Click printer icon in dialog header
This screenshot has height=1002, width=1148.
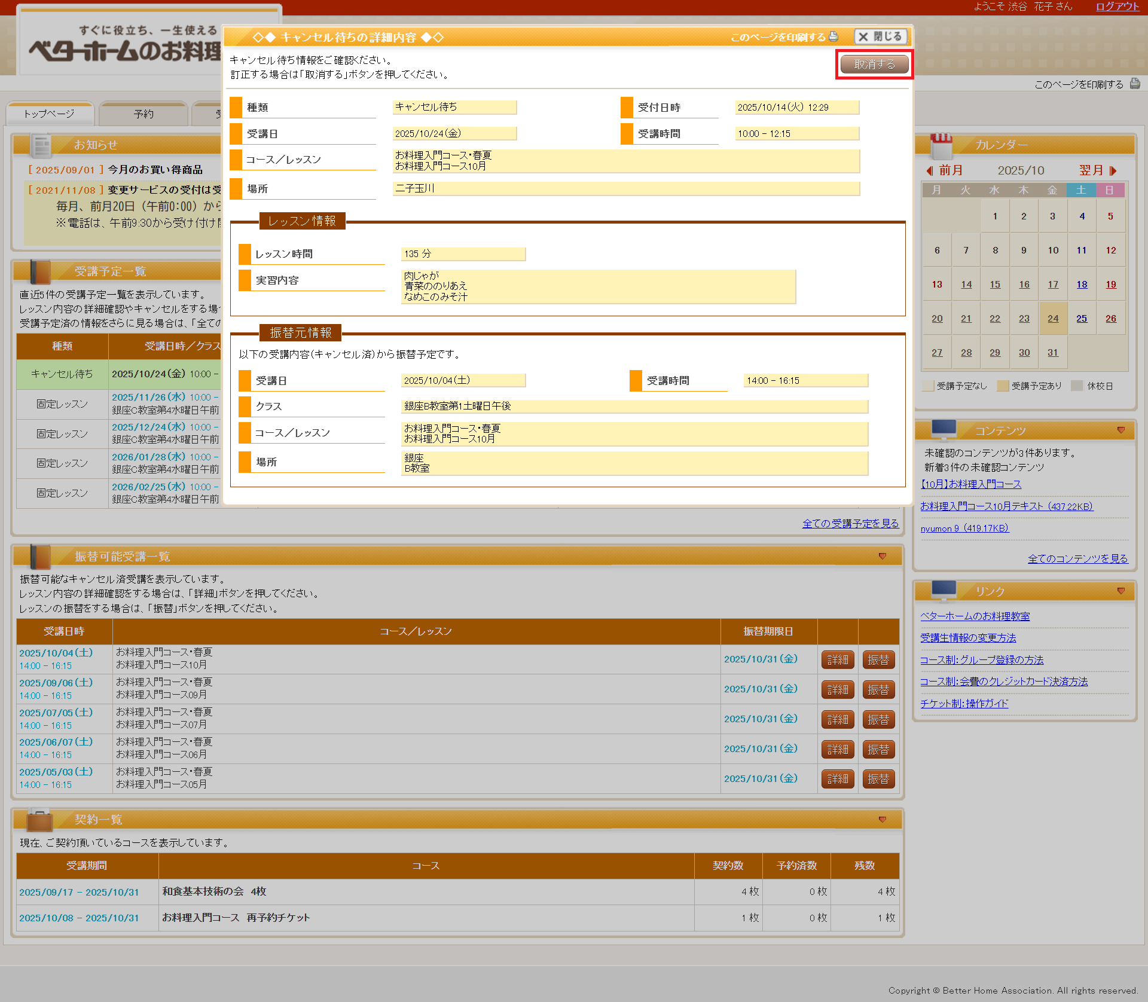(833, 36)
